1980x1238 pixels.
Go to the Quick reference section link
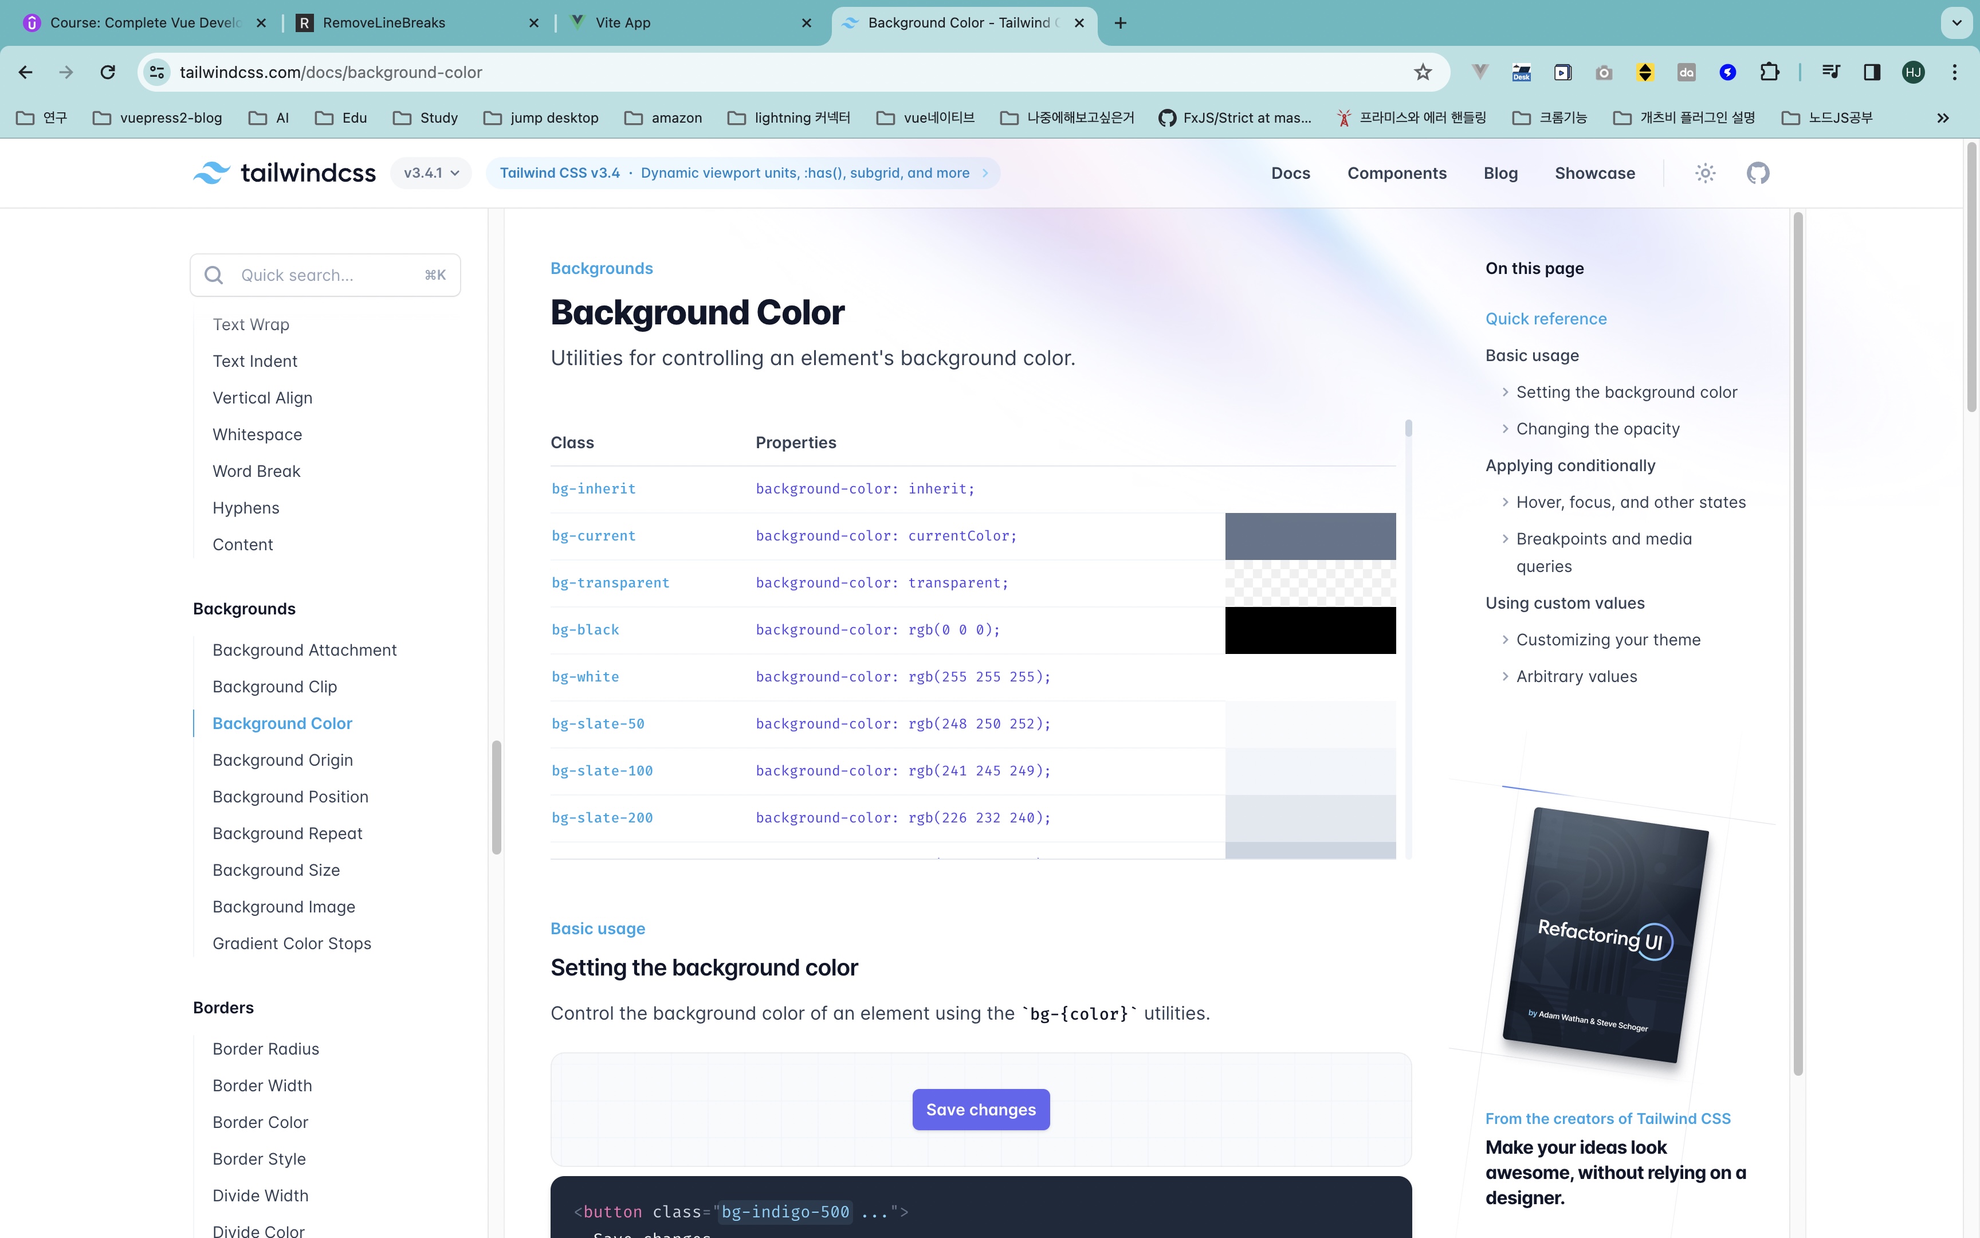pos(1546,319)
